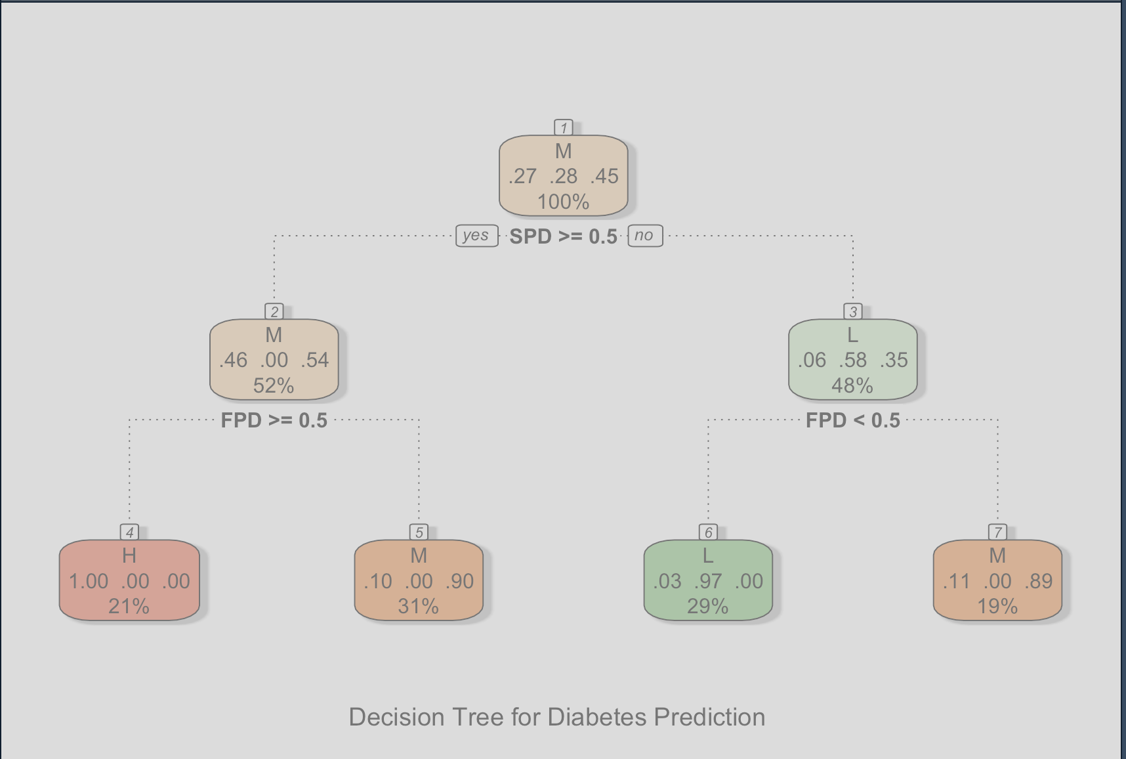
Task: Click the node number 5 badge
Action: coord(419,532)
